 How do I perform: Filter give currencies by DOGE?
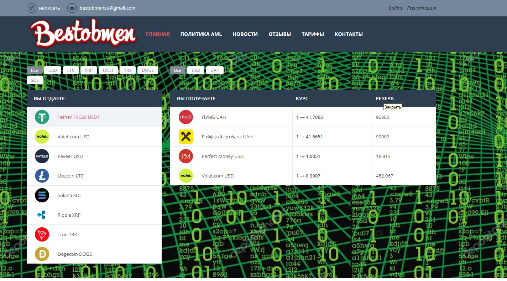[148, 70]
